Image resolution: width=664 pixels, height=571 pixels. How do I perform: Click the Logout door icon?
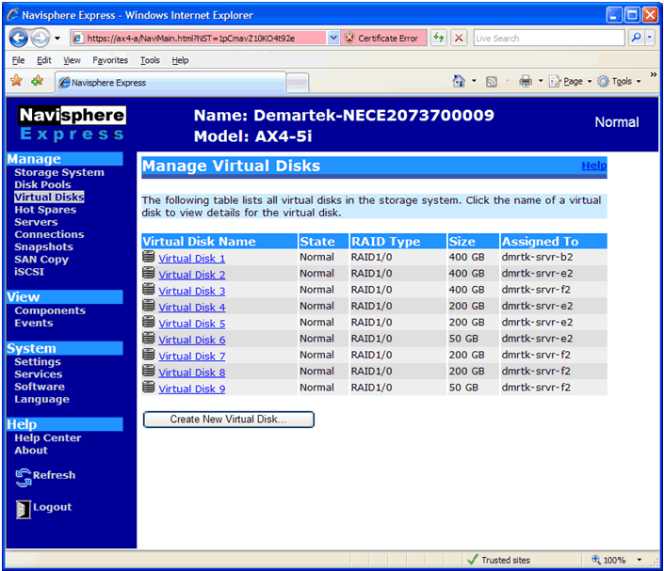(24, 509)
